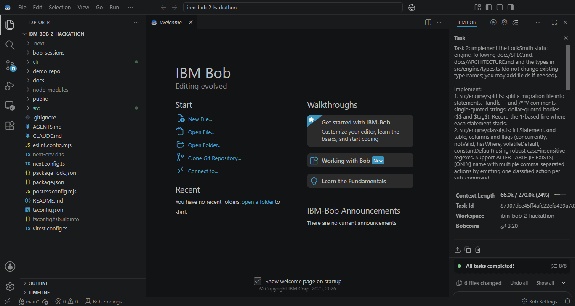Open Bob Settings in status bar

point(540,301)
